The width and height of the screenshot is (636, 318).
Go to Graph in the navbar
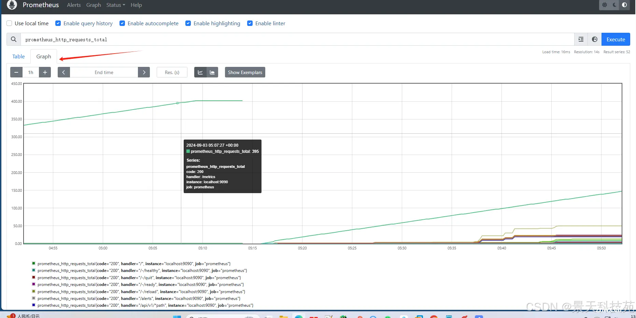point(94,5)
